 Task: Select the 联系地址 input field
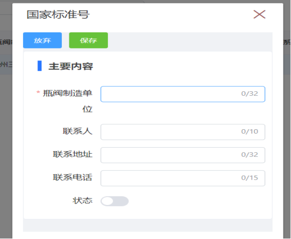pos(183,155)
